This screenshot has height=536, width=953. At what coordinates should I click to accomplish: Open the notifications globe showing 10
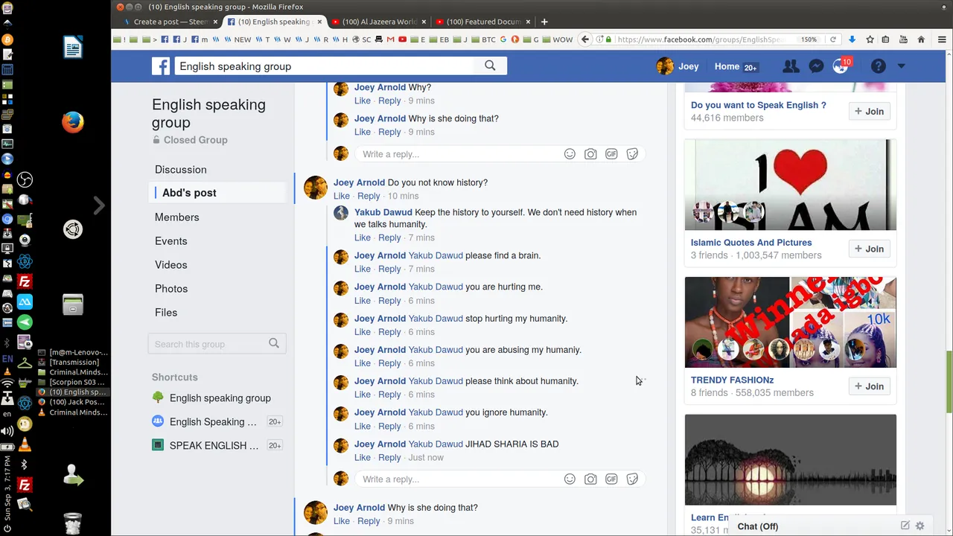[x=841, y=66]
